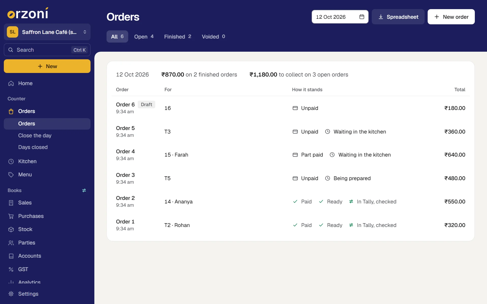
Task: Open Order 3 for T5
Action: click(x=290, y=178)
